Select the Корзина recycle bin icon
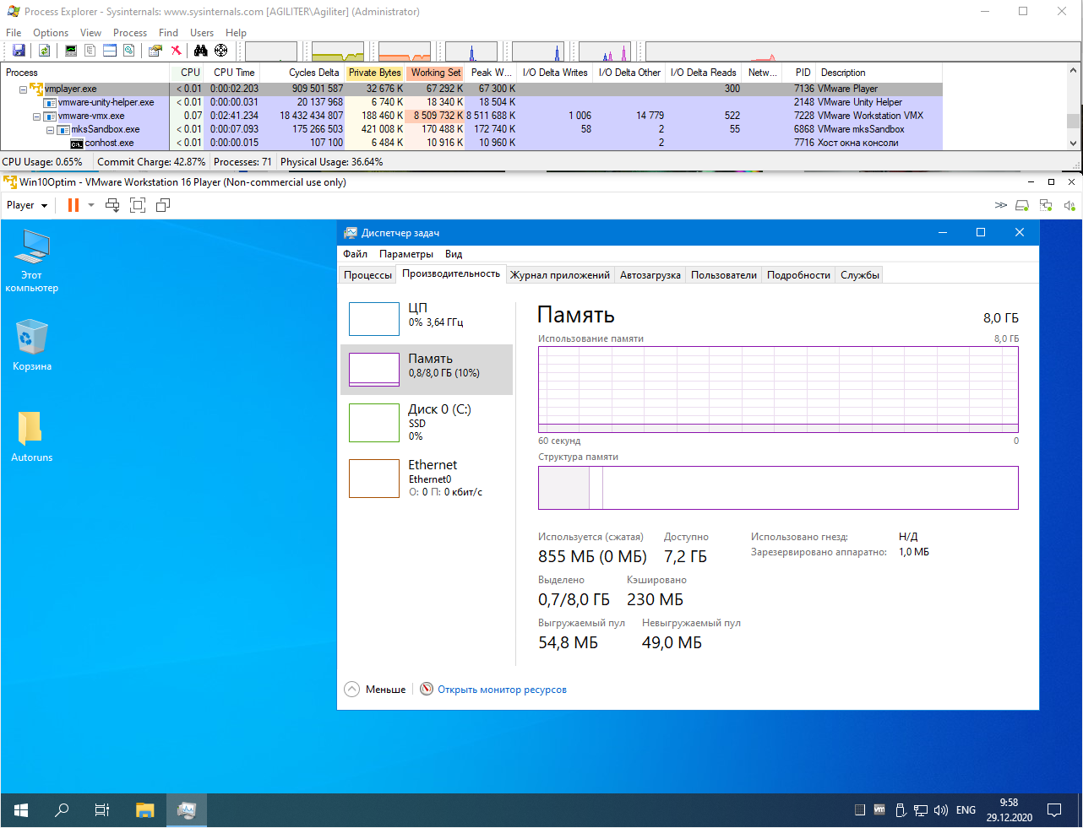 tap(32, 345)
